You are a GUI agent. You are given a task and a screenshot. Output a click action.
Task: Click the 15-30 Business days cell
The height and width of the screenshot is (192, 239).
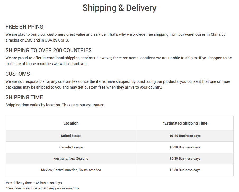[x=185, y=170]
